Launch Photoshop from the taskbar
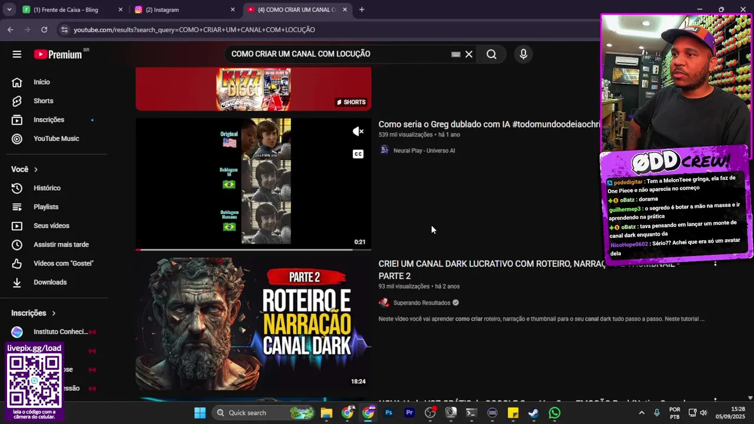The width and height of the screenshot is (754, 424). click(389, 413)
